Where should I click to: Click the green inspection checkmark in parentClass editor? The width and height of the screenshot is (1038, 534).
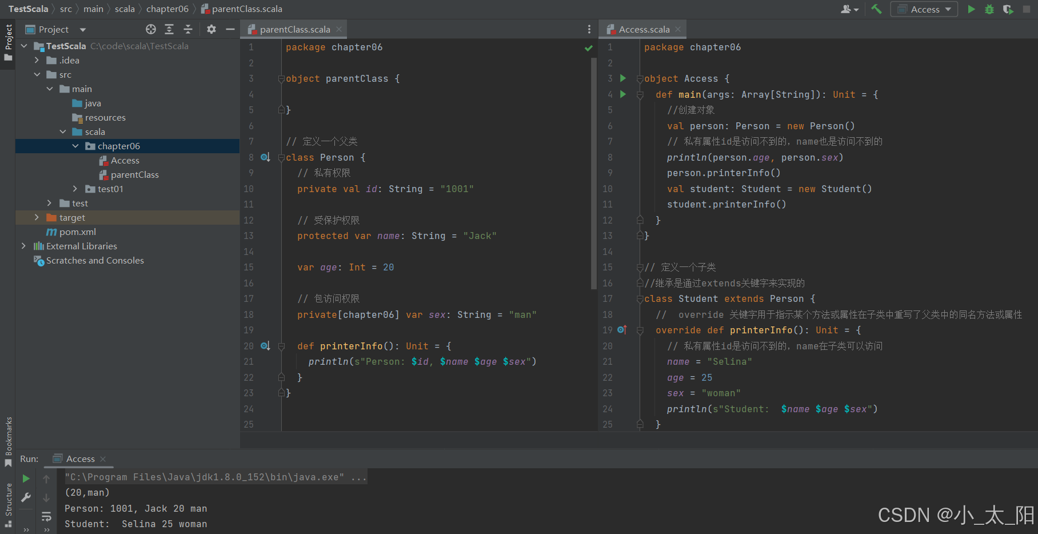tap(589, 48)
